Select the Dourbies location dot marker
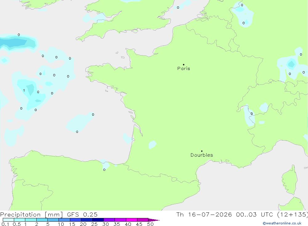The width and height of the screenshot is (308, 226). [202, 151]
